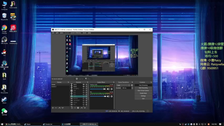Image resolution: width=224 pixels, height=126 pixels.
Task: Pop out the Sources dock
Action: tap(88, 82)
